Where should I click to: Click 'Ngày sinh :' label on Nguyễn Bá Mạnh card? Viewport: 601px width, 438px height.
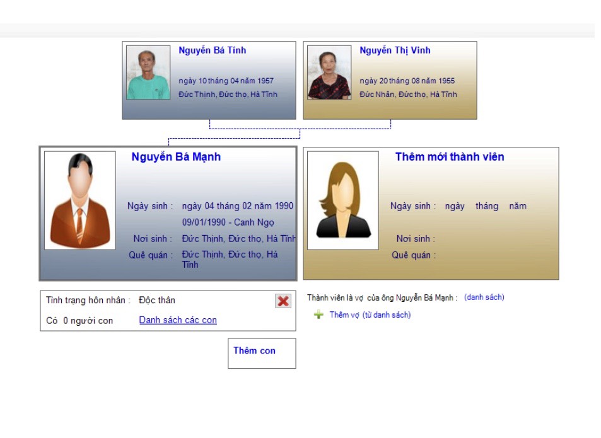pyautogui.click(x=150, y=206)
